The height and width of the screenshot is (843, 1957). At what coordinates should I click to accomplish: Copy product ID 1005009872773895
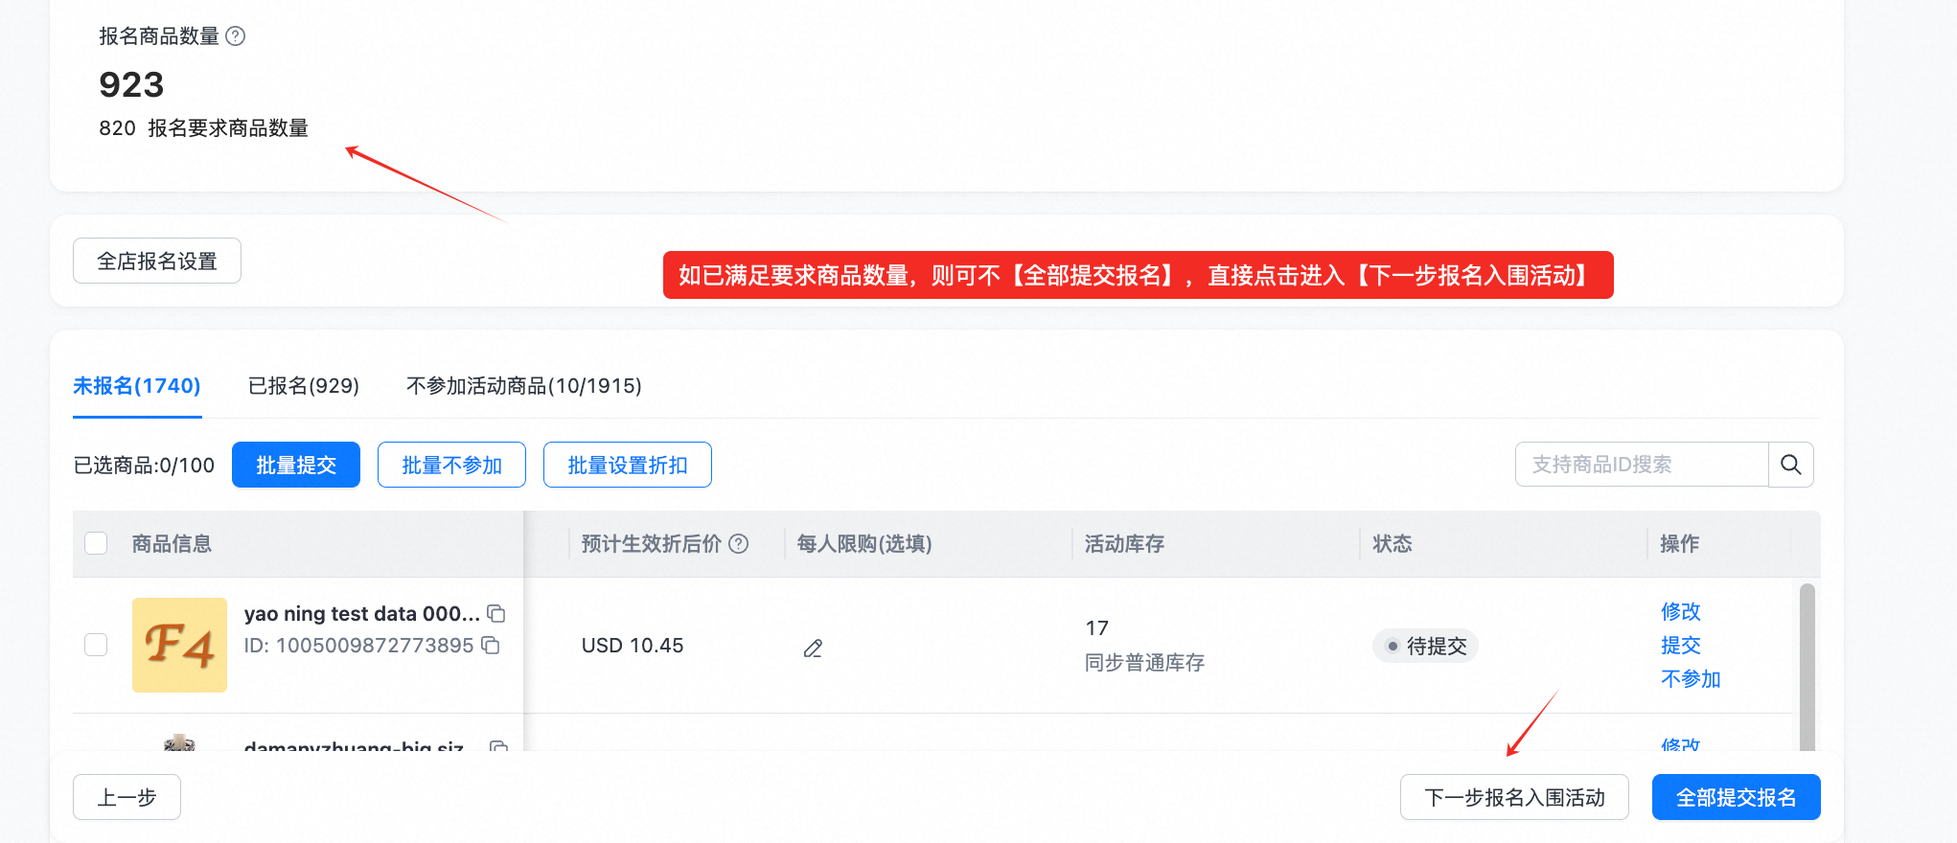tap(492, 647)
